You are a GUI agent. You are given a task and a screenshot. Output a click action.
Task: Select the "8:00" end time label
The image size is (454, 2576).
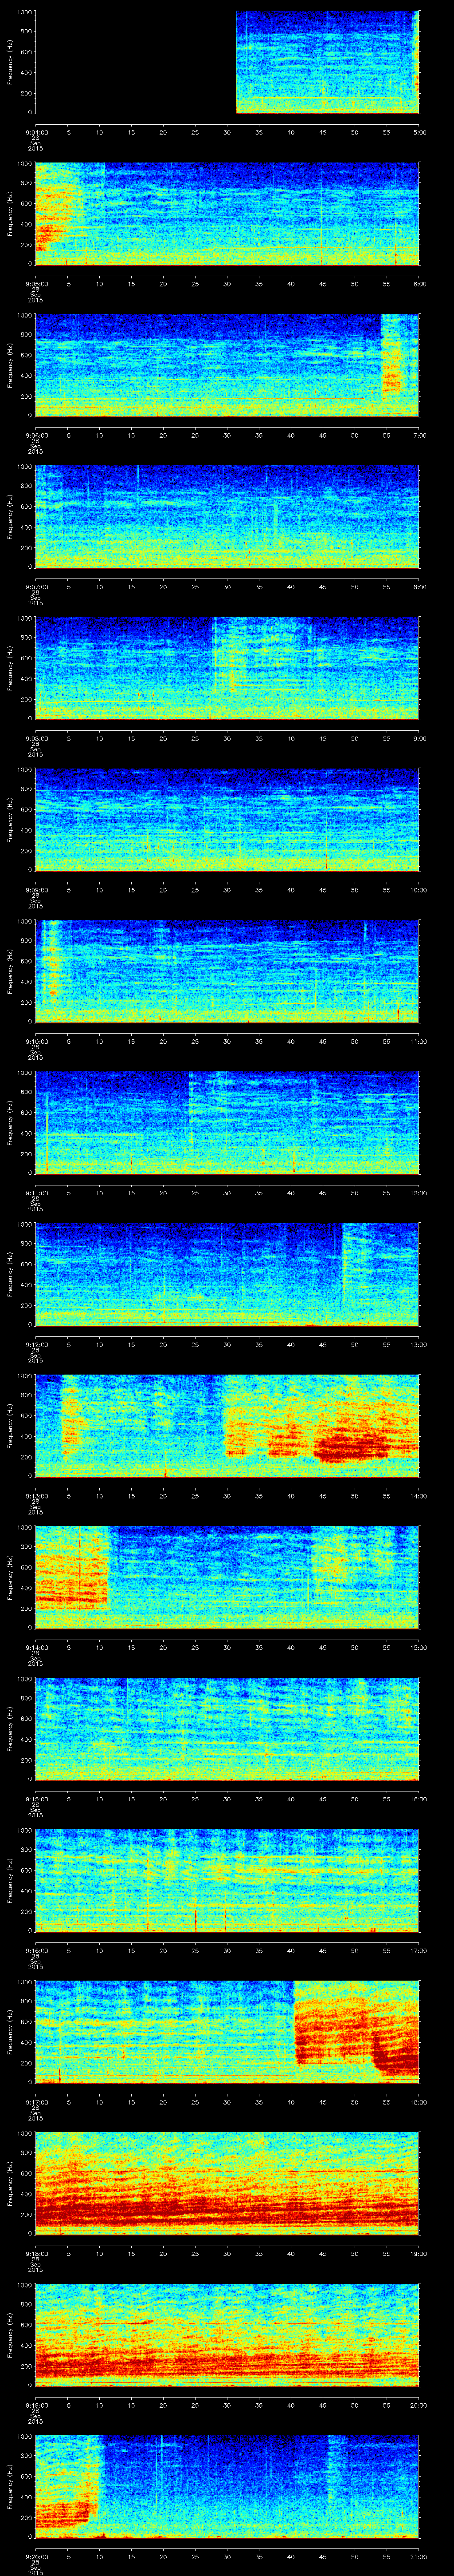click(419, 587)
